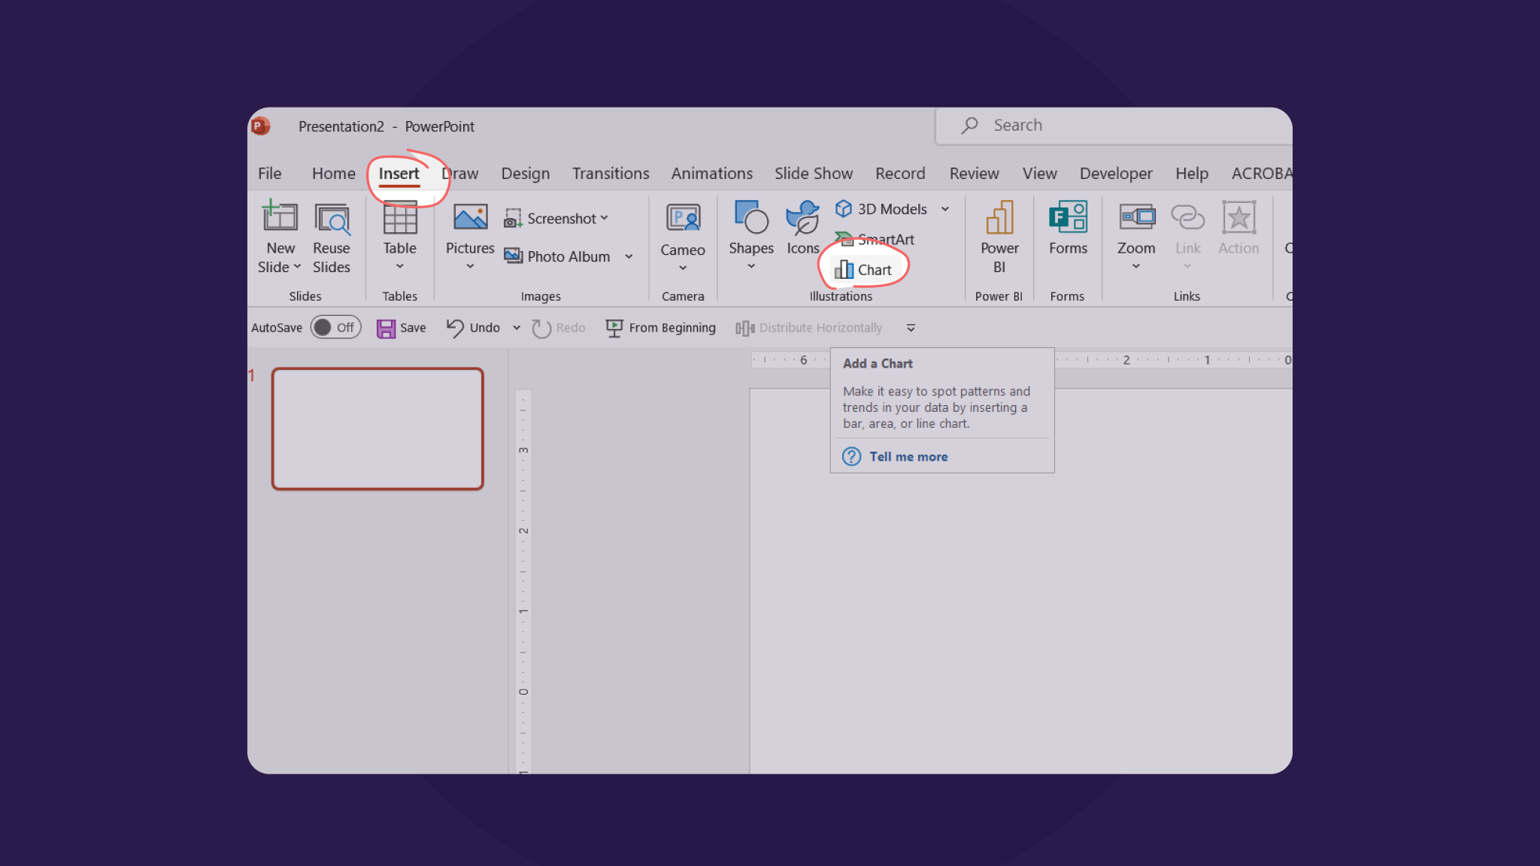Switch to the Design ribbon tab
Viewport: 1540px width, 866px height.
click(525, 173)
